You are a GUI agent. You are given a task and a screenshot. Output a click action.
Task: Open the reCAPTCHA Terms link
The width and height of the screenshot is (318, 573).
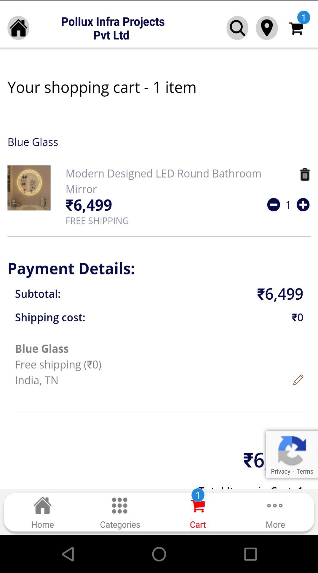click(x=305, y=471)
